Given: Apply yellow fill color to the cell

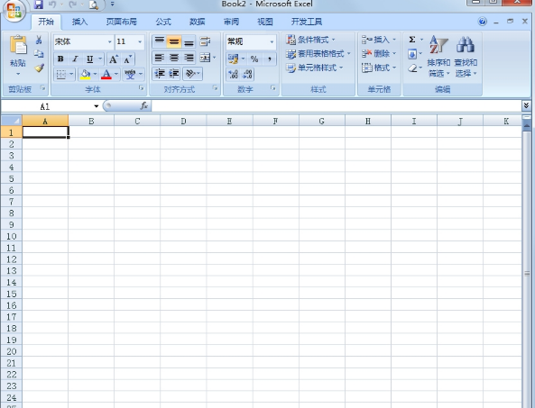Looking at the screenshot, I should click(x=85, y=74).
